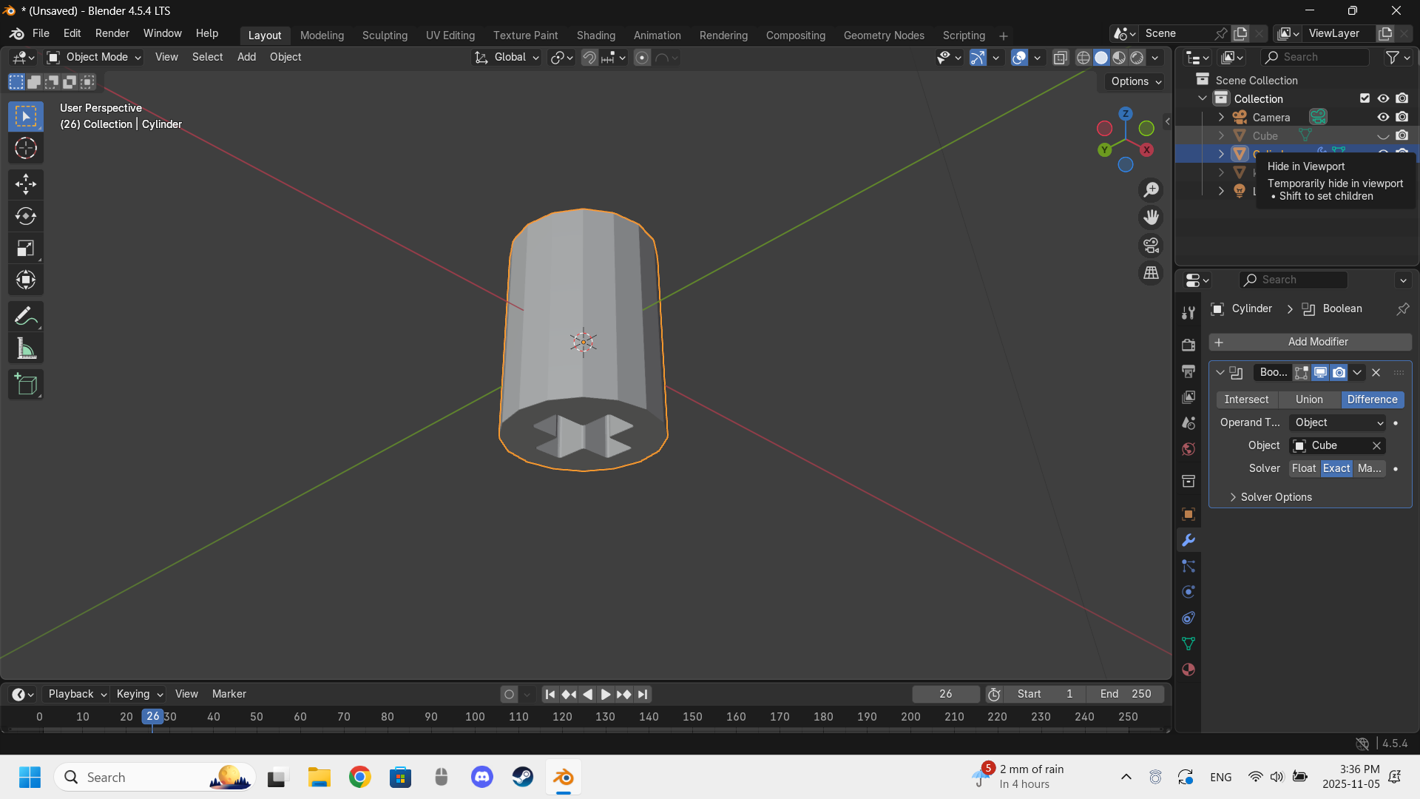
Task: Open the Object Mode dropdown
Action: tap(93, 57)
